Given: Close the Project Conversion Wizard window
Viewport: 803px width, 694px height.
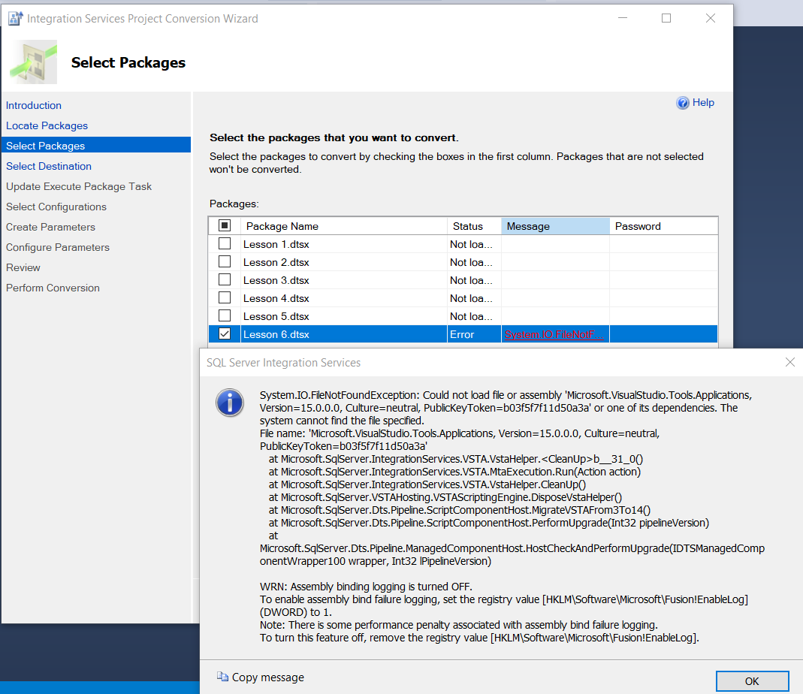Looking at the screenshot, I should [x=711, y=18].
